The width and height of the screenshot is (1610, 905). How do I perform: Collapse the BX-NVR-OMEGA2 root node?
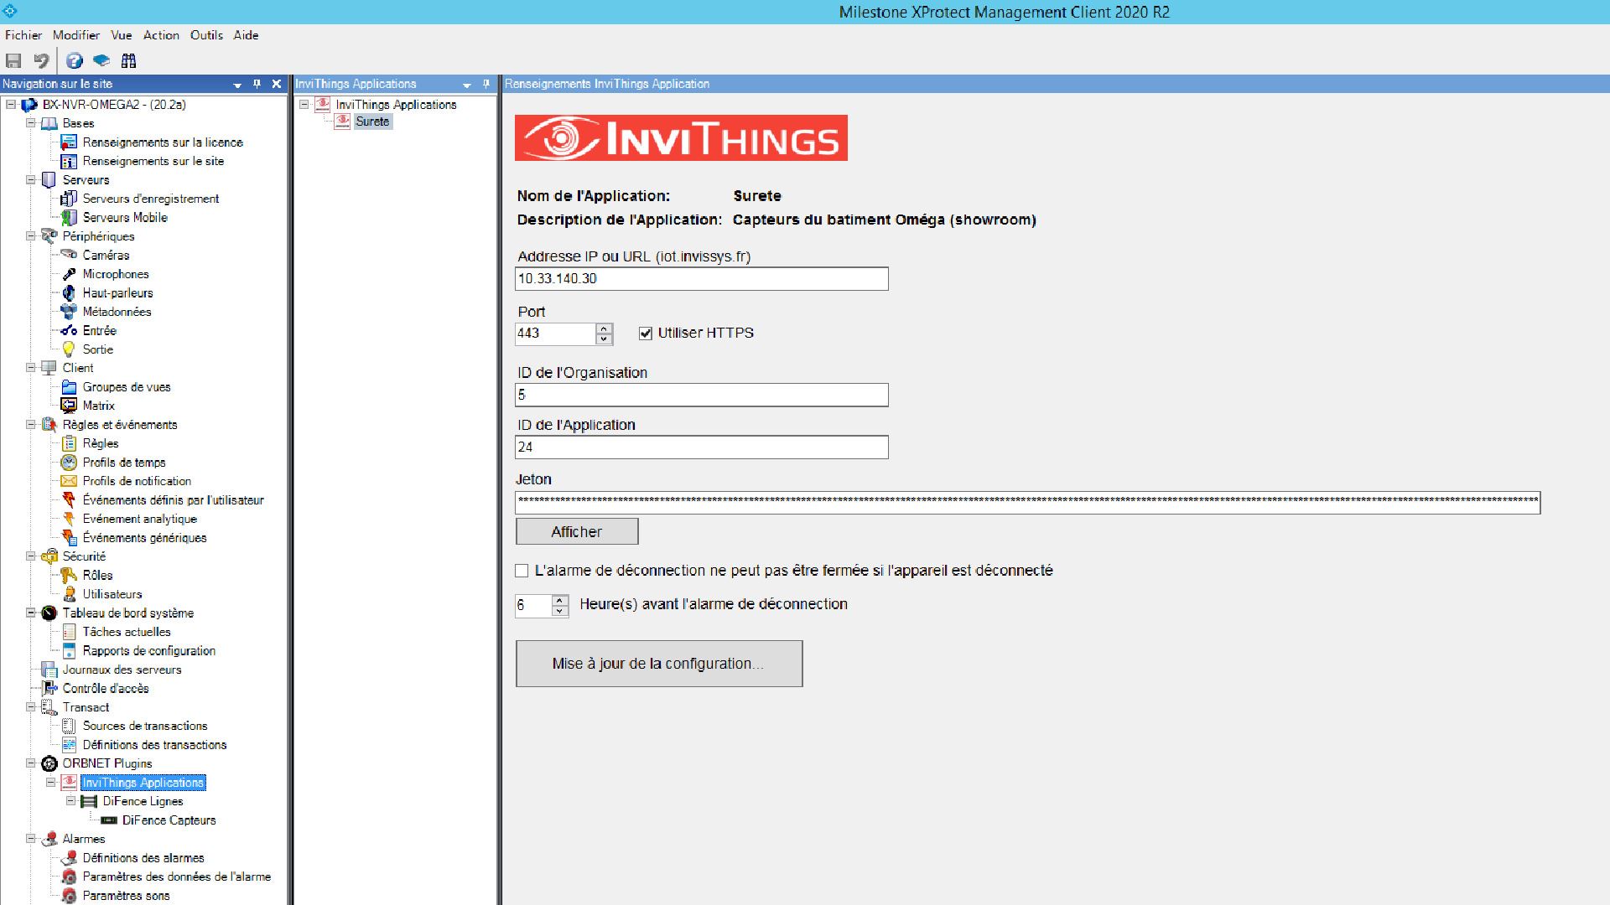[11, 105]
